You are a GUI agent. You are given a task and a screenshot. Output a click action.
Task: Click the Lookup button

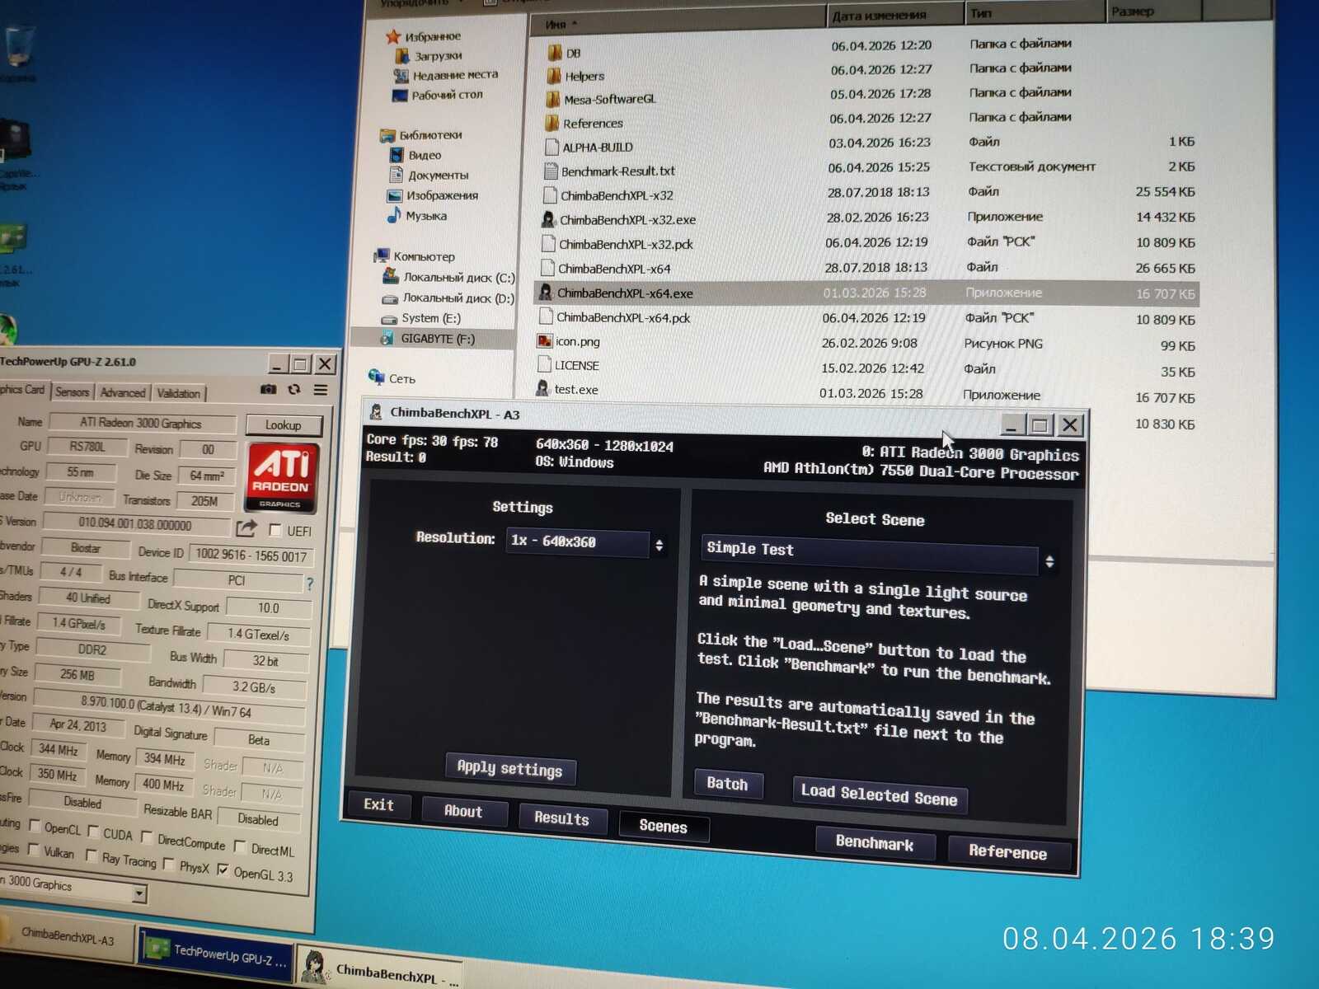click(283, 425)
